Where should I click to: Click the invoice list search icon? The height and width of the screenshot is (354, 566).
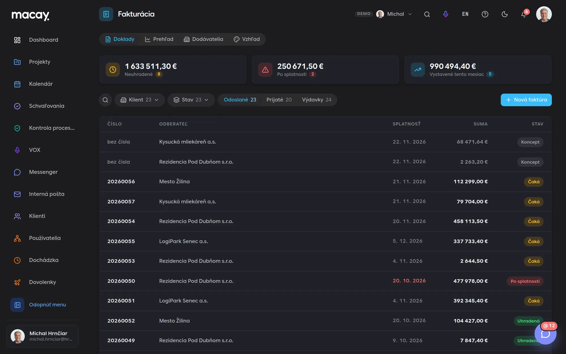105,100
